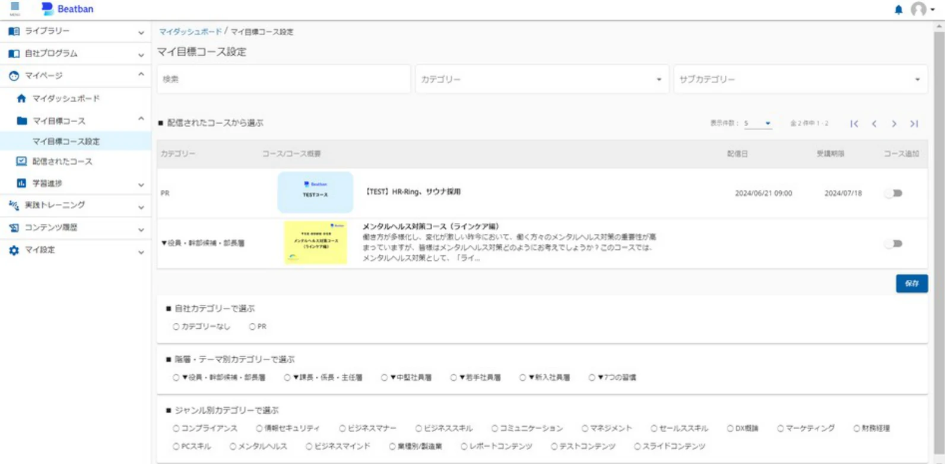
Task: Expand the 学習進捗 sidebar section
Action: [x=141, y=185]
